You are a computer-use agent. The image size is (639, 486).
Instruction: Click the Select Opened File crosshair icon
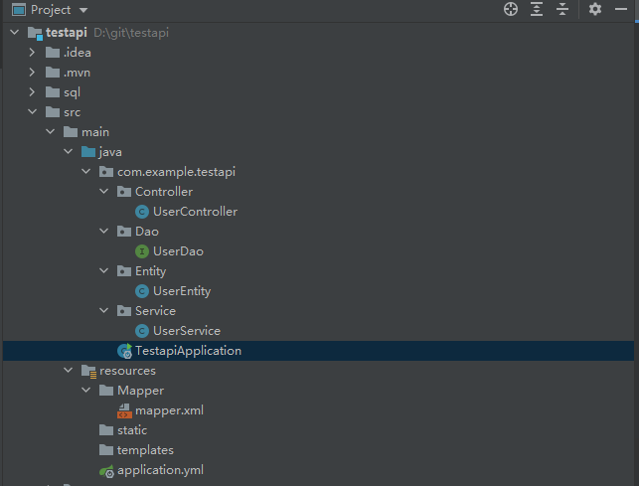511,10
